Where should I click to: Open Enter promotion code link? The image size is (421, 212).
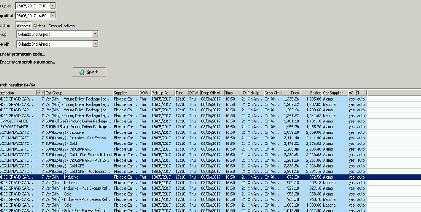[x=22, y=54]
